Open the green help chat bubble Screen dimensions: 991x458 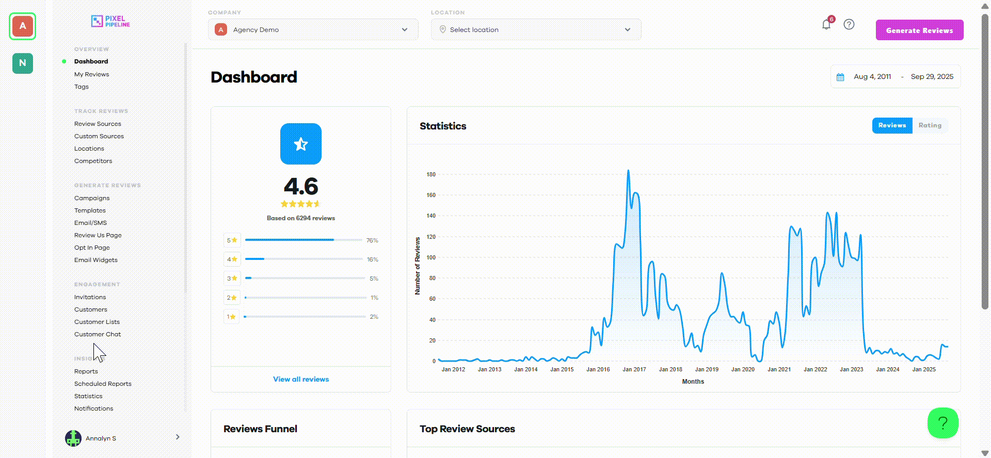(x=943, y=423)
